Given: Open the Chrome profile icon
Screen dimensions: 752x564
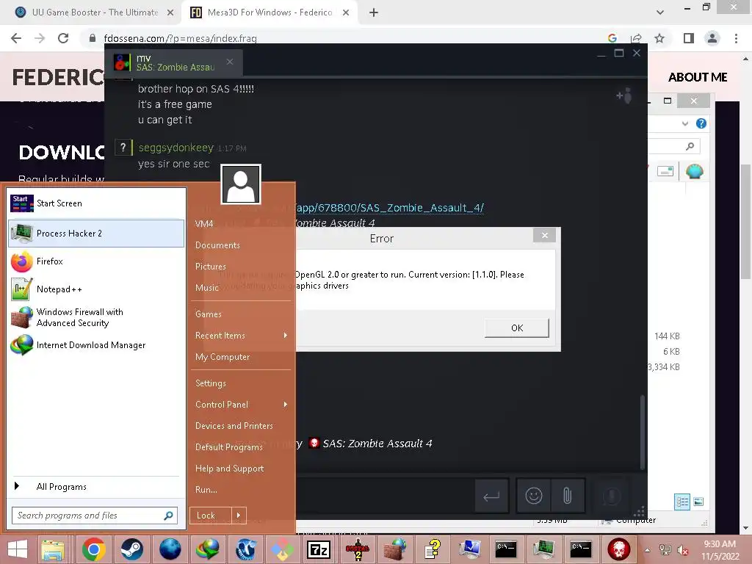Looking at the screenshot, I should (x=712, y=38).
